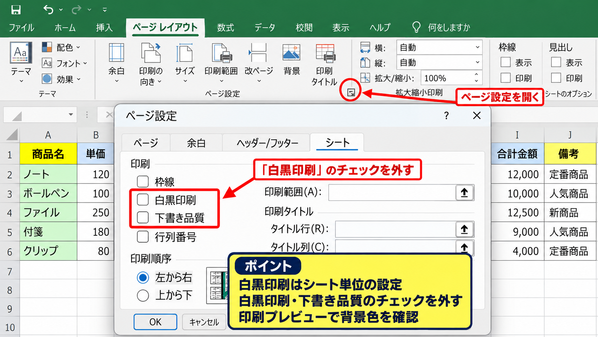Click the 何をしますか lightbulb search
Viewport: 598px width, 337px height.
click(x=441, y=27)
